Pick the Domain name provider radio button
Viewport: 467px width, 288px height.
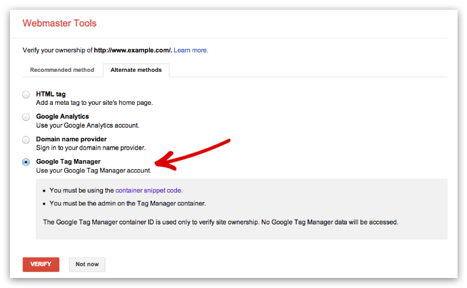tap(26, 140)
